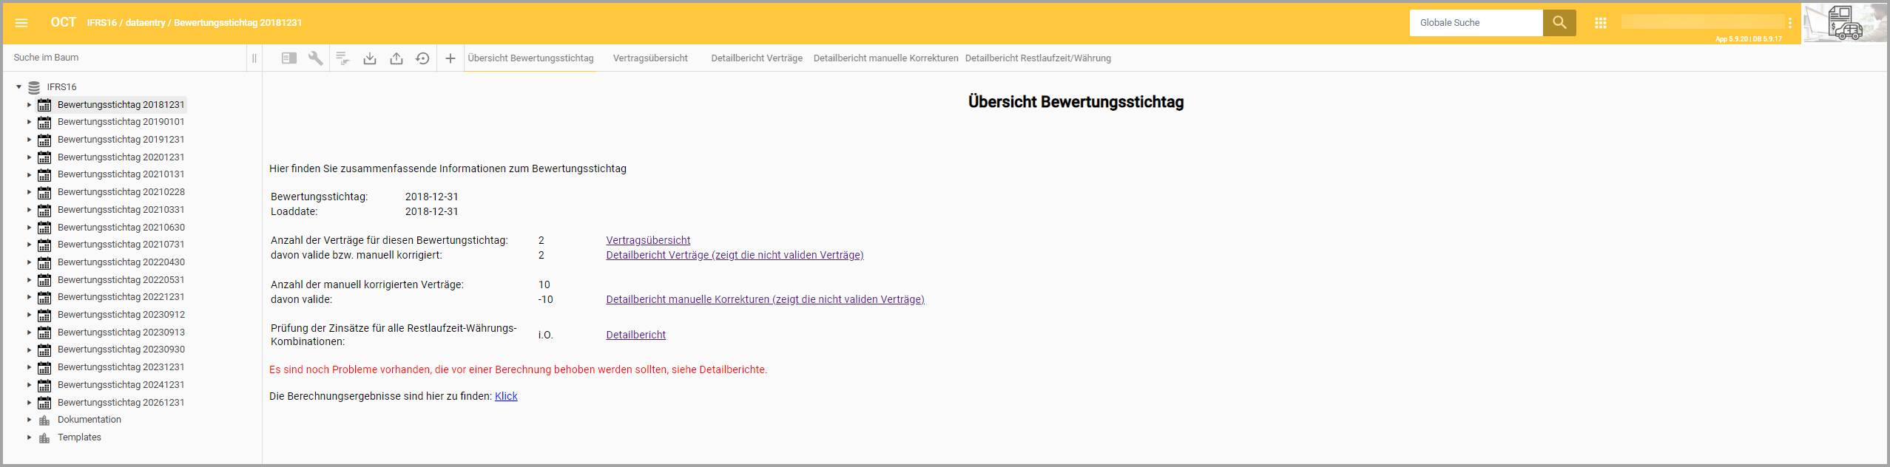Expand the Templates tree node
The image size is (1890, 467).
pyautogui.click(x=30, y=437)
